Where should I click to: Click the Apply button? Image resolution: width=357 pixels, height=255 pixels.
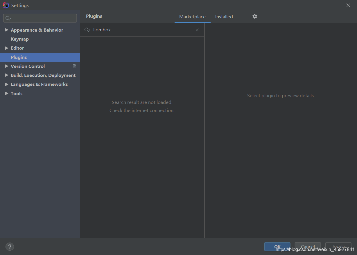[x=338, y=247]
